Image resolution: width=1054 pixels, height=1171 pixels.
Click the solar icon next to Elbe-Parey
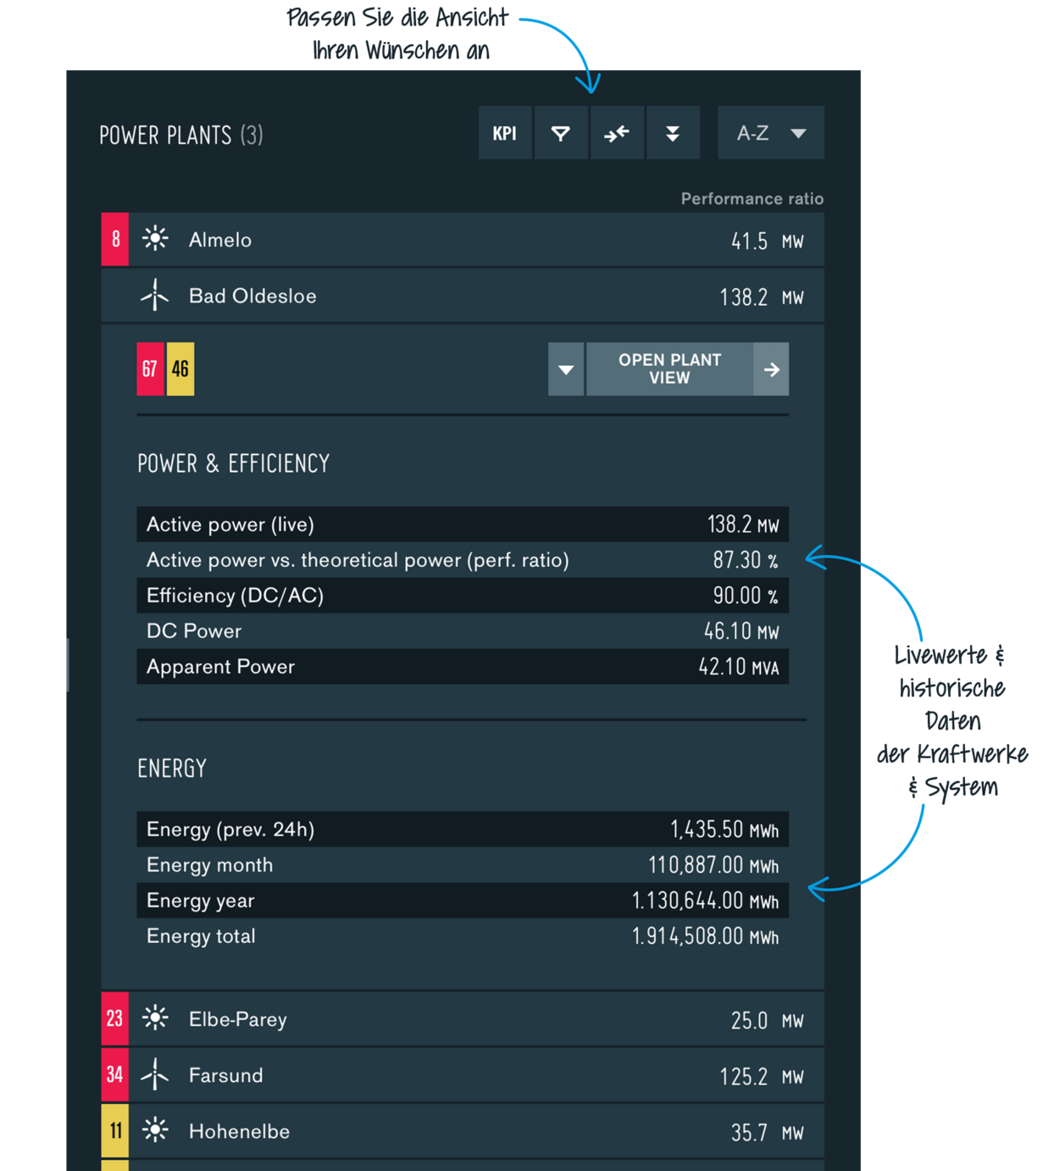(x=155, y=1018)
